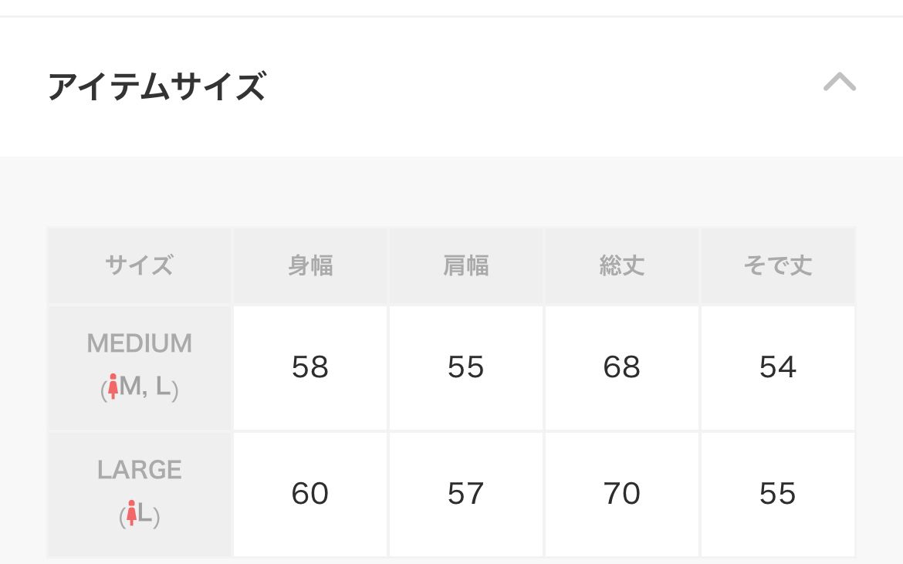The height and width of the screenshot is (564, 903).
Task: Click MEDIUM 総丈 value 68
Action: 622,367
